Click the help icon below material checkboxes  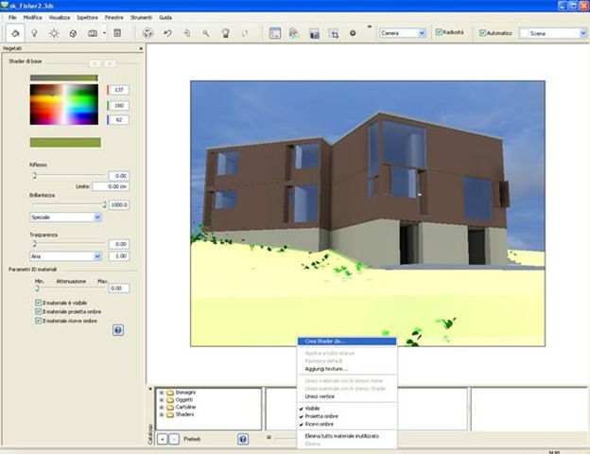118,330
